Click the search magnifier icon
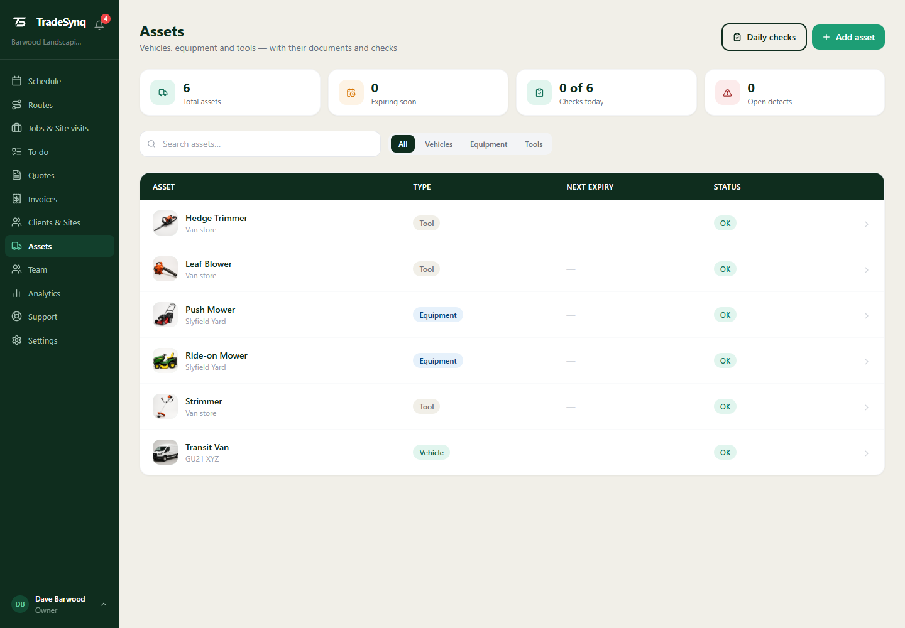The height and width of the screenshot is (628, 905). [151, 144]
